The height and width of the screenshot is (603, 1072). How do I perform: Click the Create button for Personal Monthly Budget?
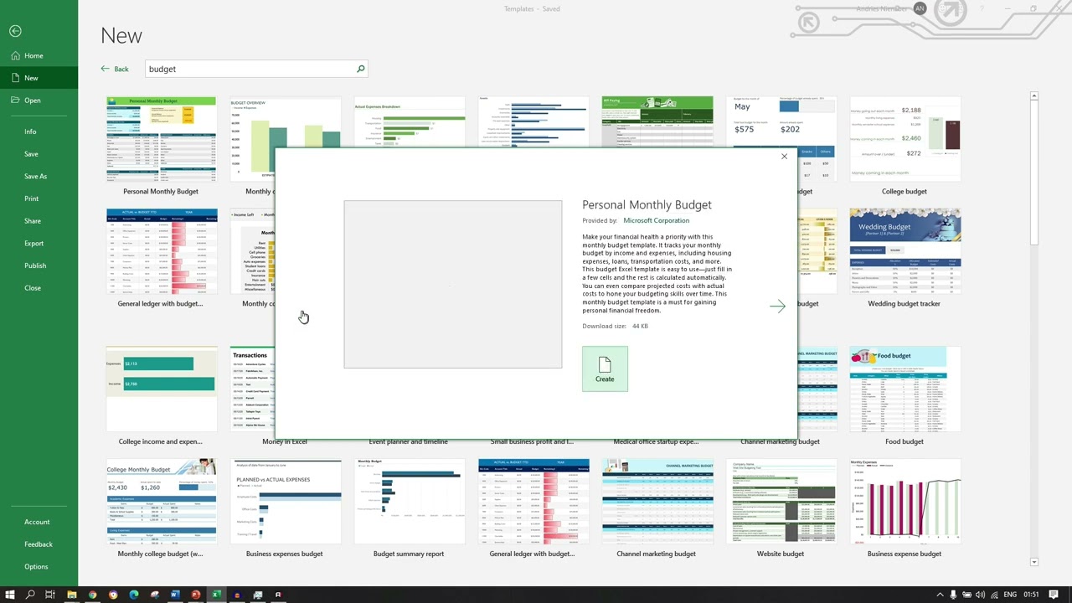(x=605, y=368)
